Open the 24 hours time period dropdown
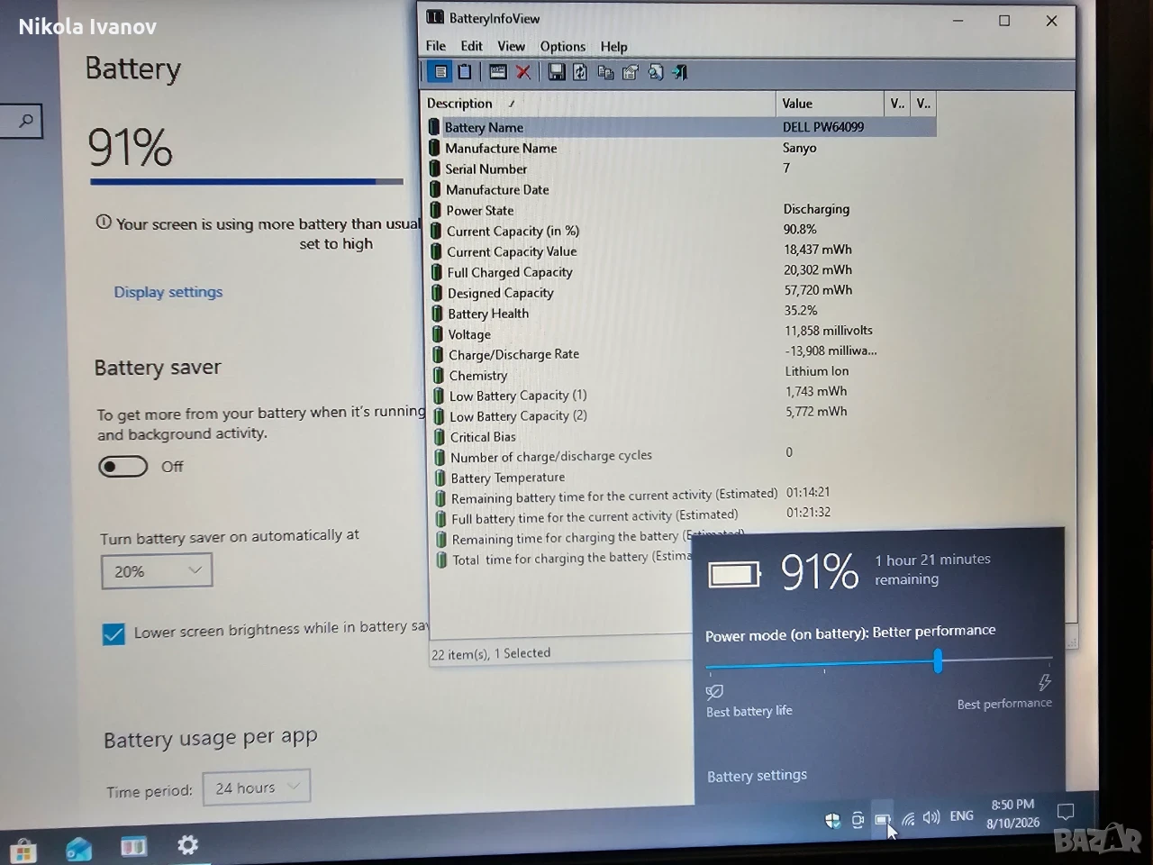 pos(257,788)
